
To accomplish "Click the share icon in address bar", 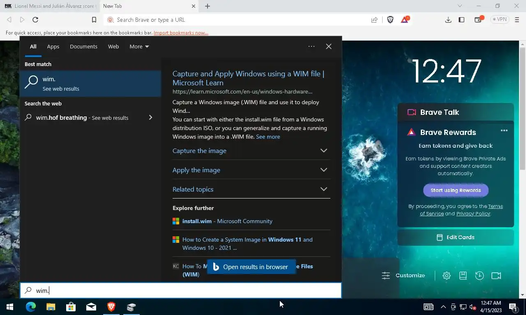I will [374, 20].
